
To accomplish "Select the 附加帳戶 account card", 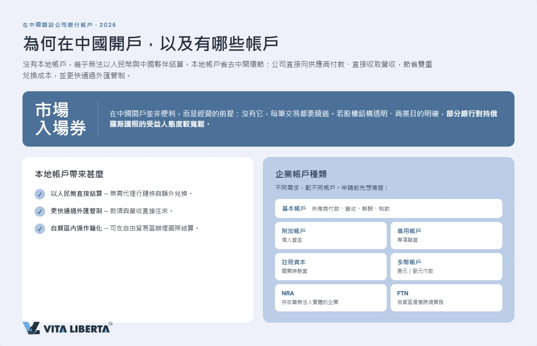I will coord(331,235).
